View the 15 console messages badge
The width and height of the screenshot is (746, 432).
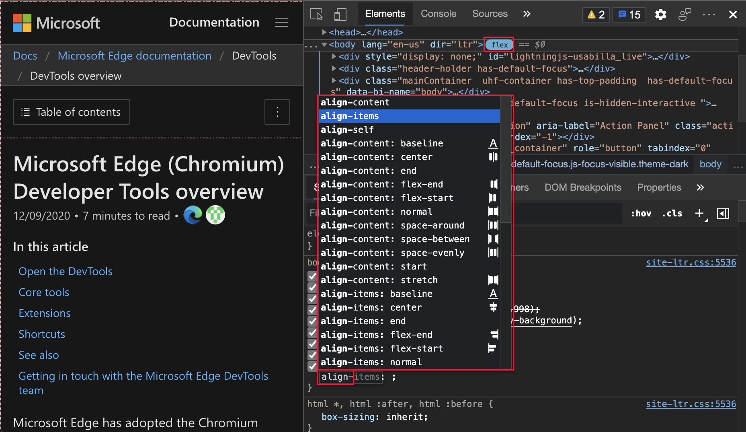tap(629, 14)
